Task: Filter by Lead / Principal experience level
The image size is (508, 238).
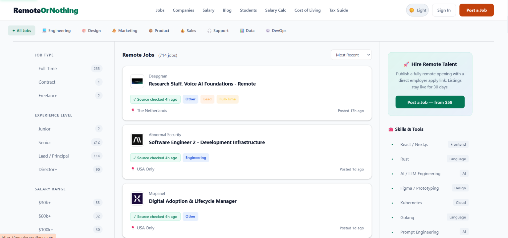Action: 69,156
